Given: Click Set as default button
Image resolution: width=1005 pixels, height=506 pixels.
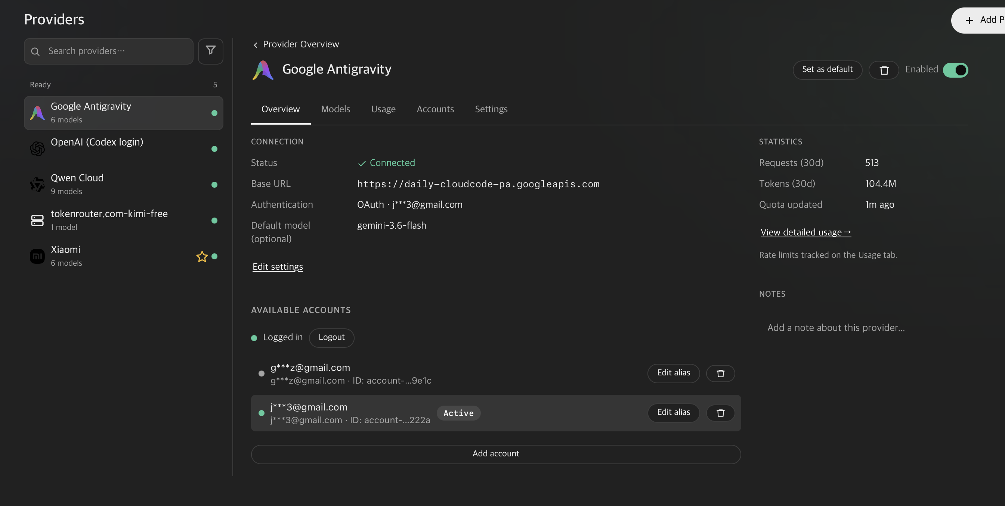Looking at the screenshot, I should point(828,70).
